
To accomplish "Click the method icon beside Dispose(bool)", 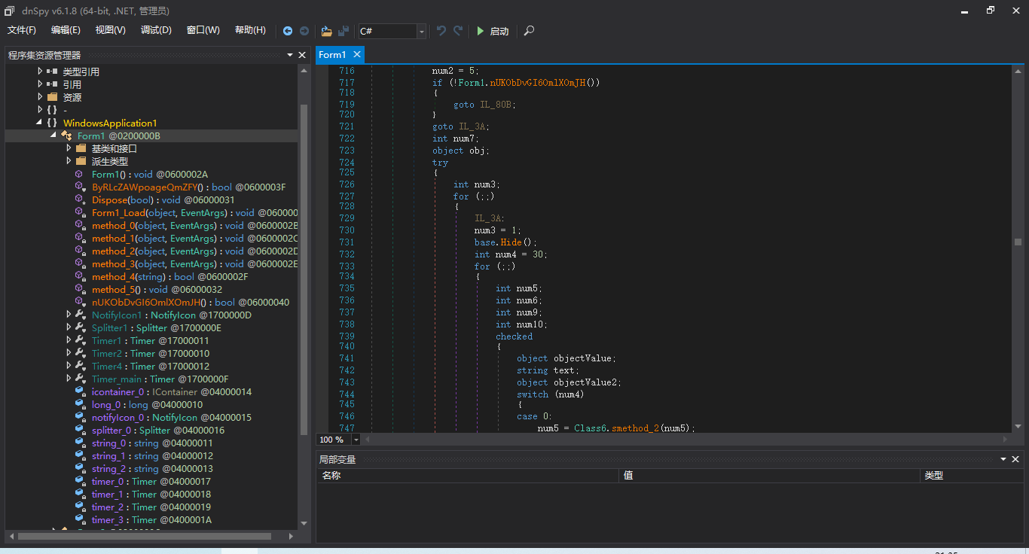I will [x=79, y=199].
